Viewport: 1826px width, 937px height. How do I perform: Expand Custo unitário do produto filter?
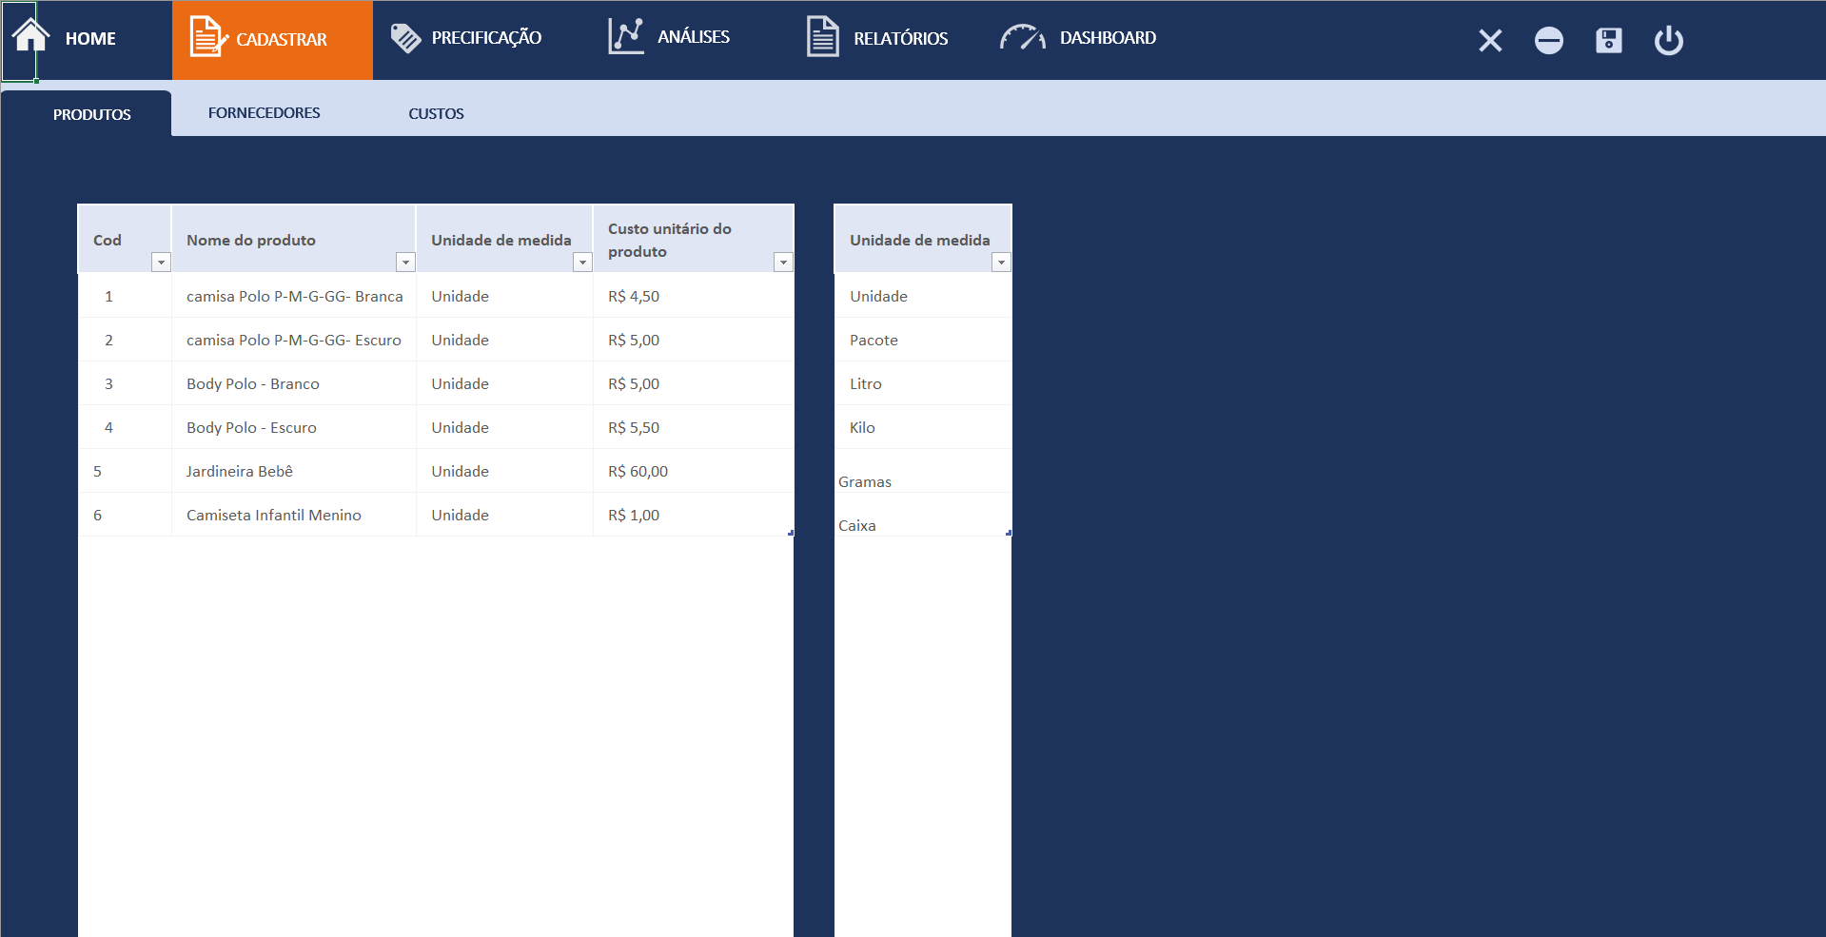783,263
